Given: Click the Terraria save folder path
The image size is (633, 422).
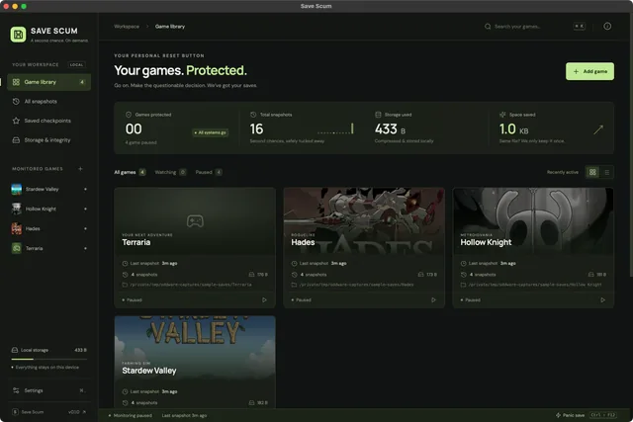Looking at the screenshot, I should coord(191,285).
